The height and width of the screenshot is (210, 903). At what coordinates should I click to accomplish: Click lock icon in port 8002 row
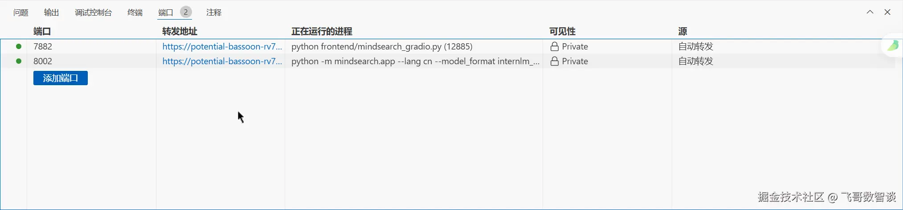click(x=554, y=61)
